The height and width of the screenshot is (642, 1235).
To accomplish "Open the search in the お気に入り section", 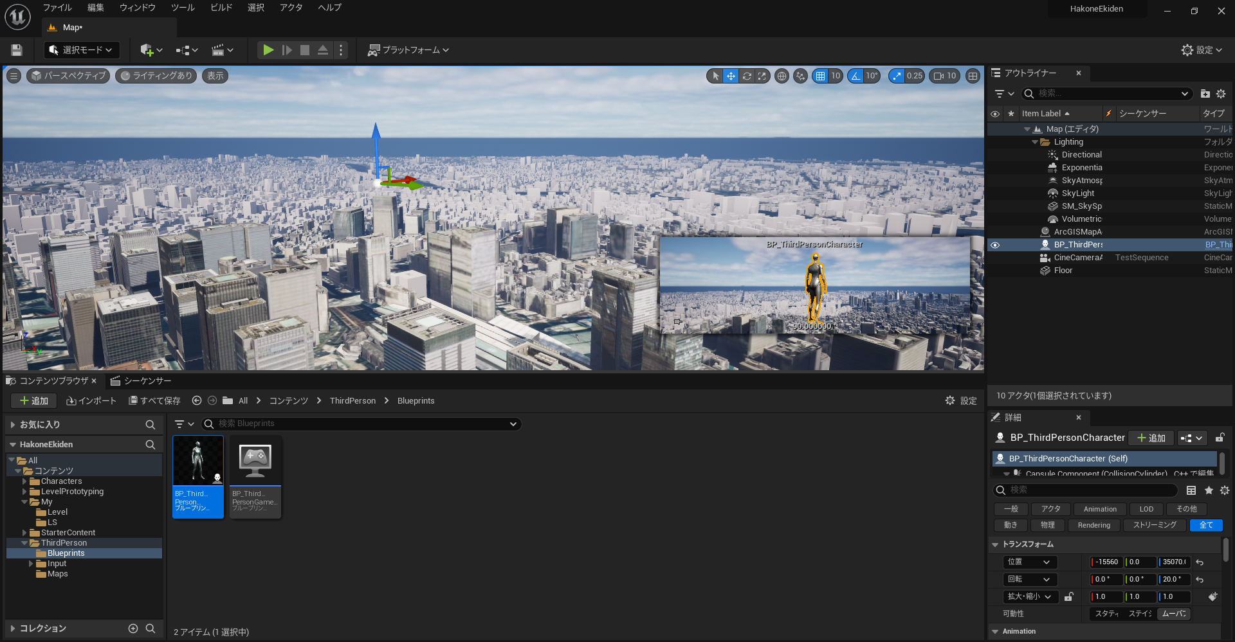I will click(x=151, y=425).
